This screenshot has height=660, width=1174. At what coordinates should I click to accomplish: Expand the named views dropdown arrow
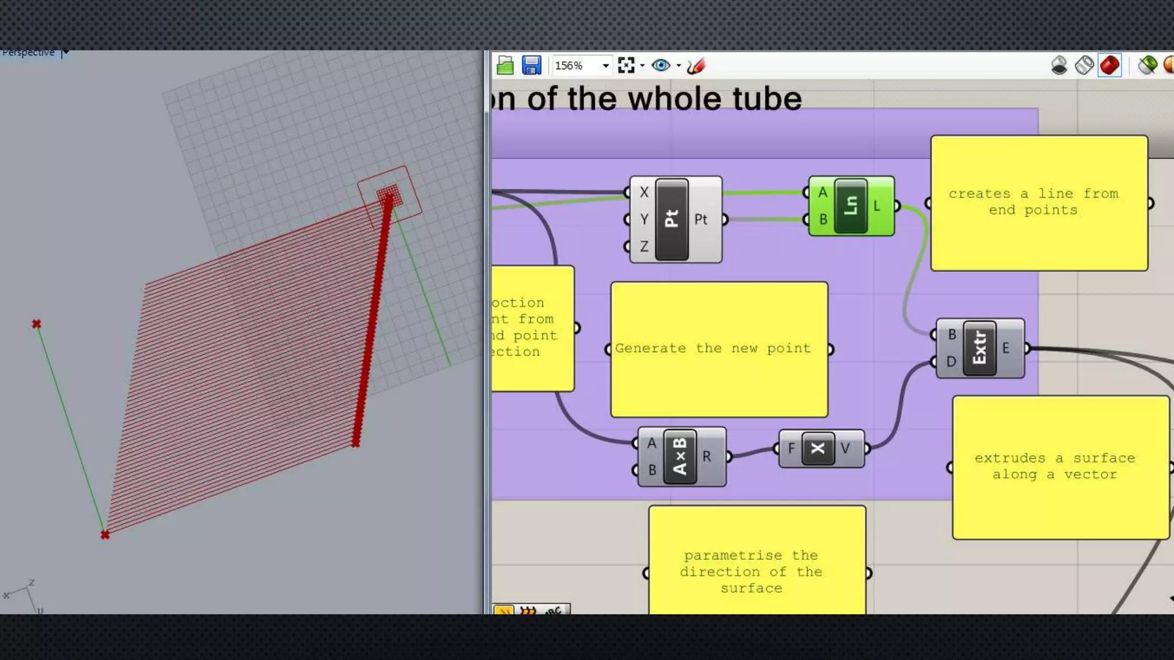click(x=679, y=66)
